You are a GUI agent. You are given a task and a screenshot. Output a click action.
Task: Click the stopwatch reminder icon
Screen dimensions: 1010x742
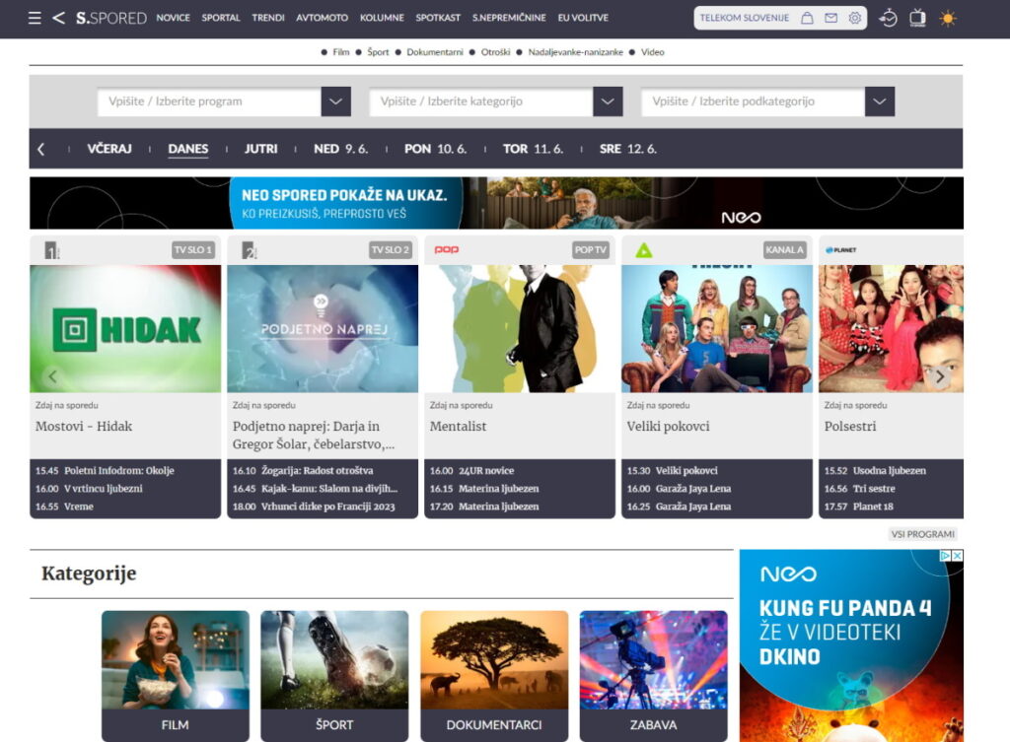[x=889, y=18]
